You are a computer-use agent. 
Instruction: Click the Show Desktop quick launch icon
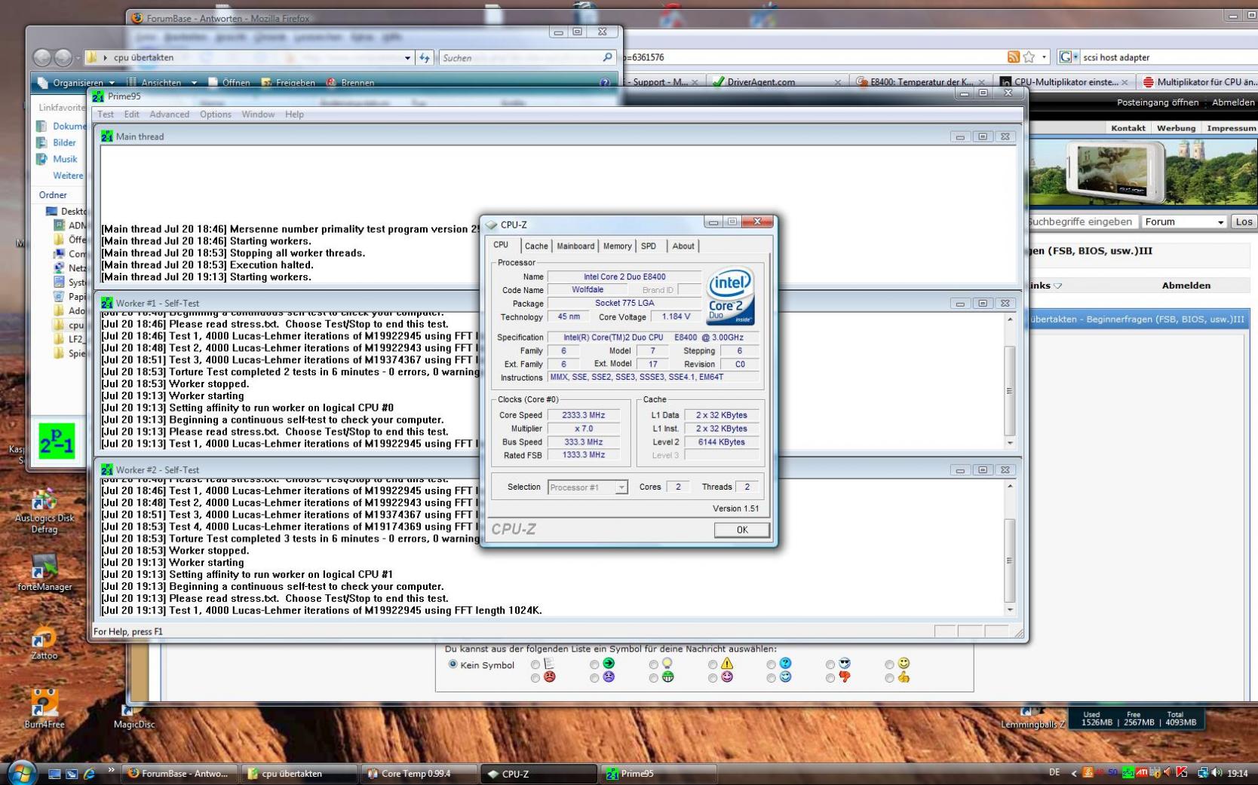click(55, 774)
